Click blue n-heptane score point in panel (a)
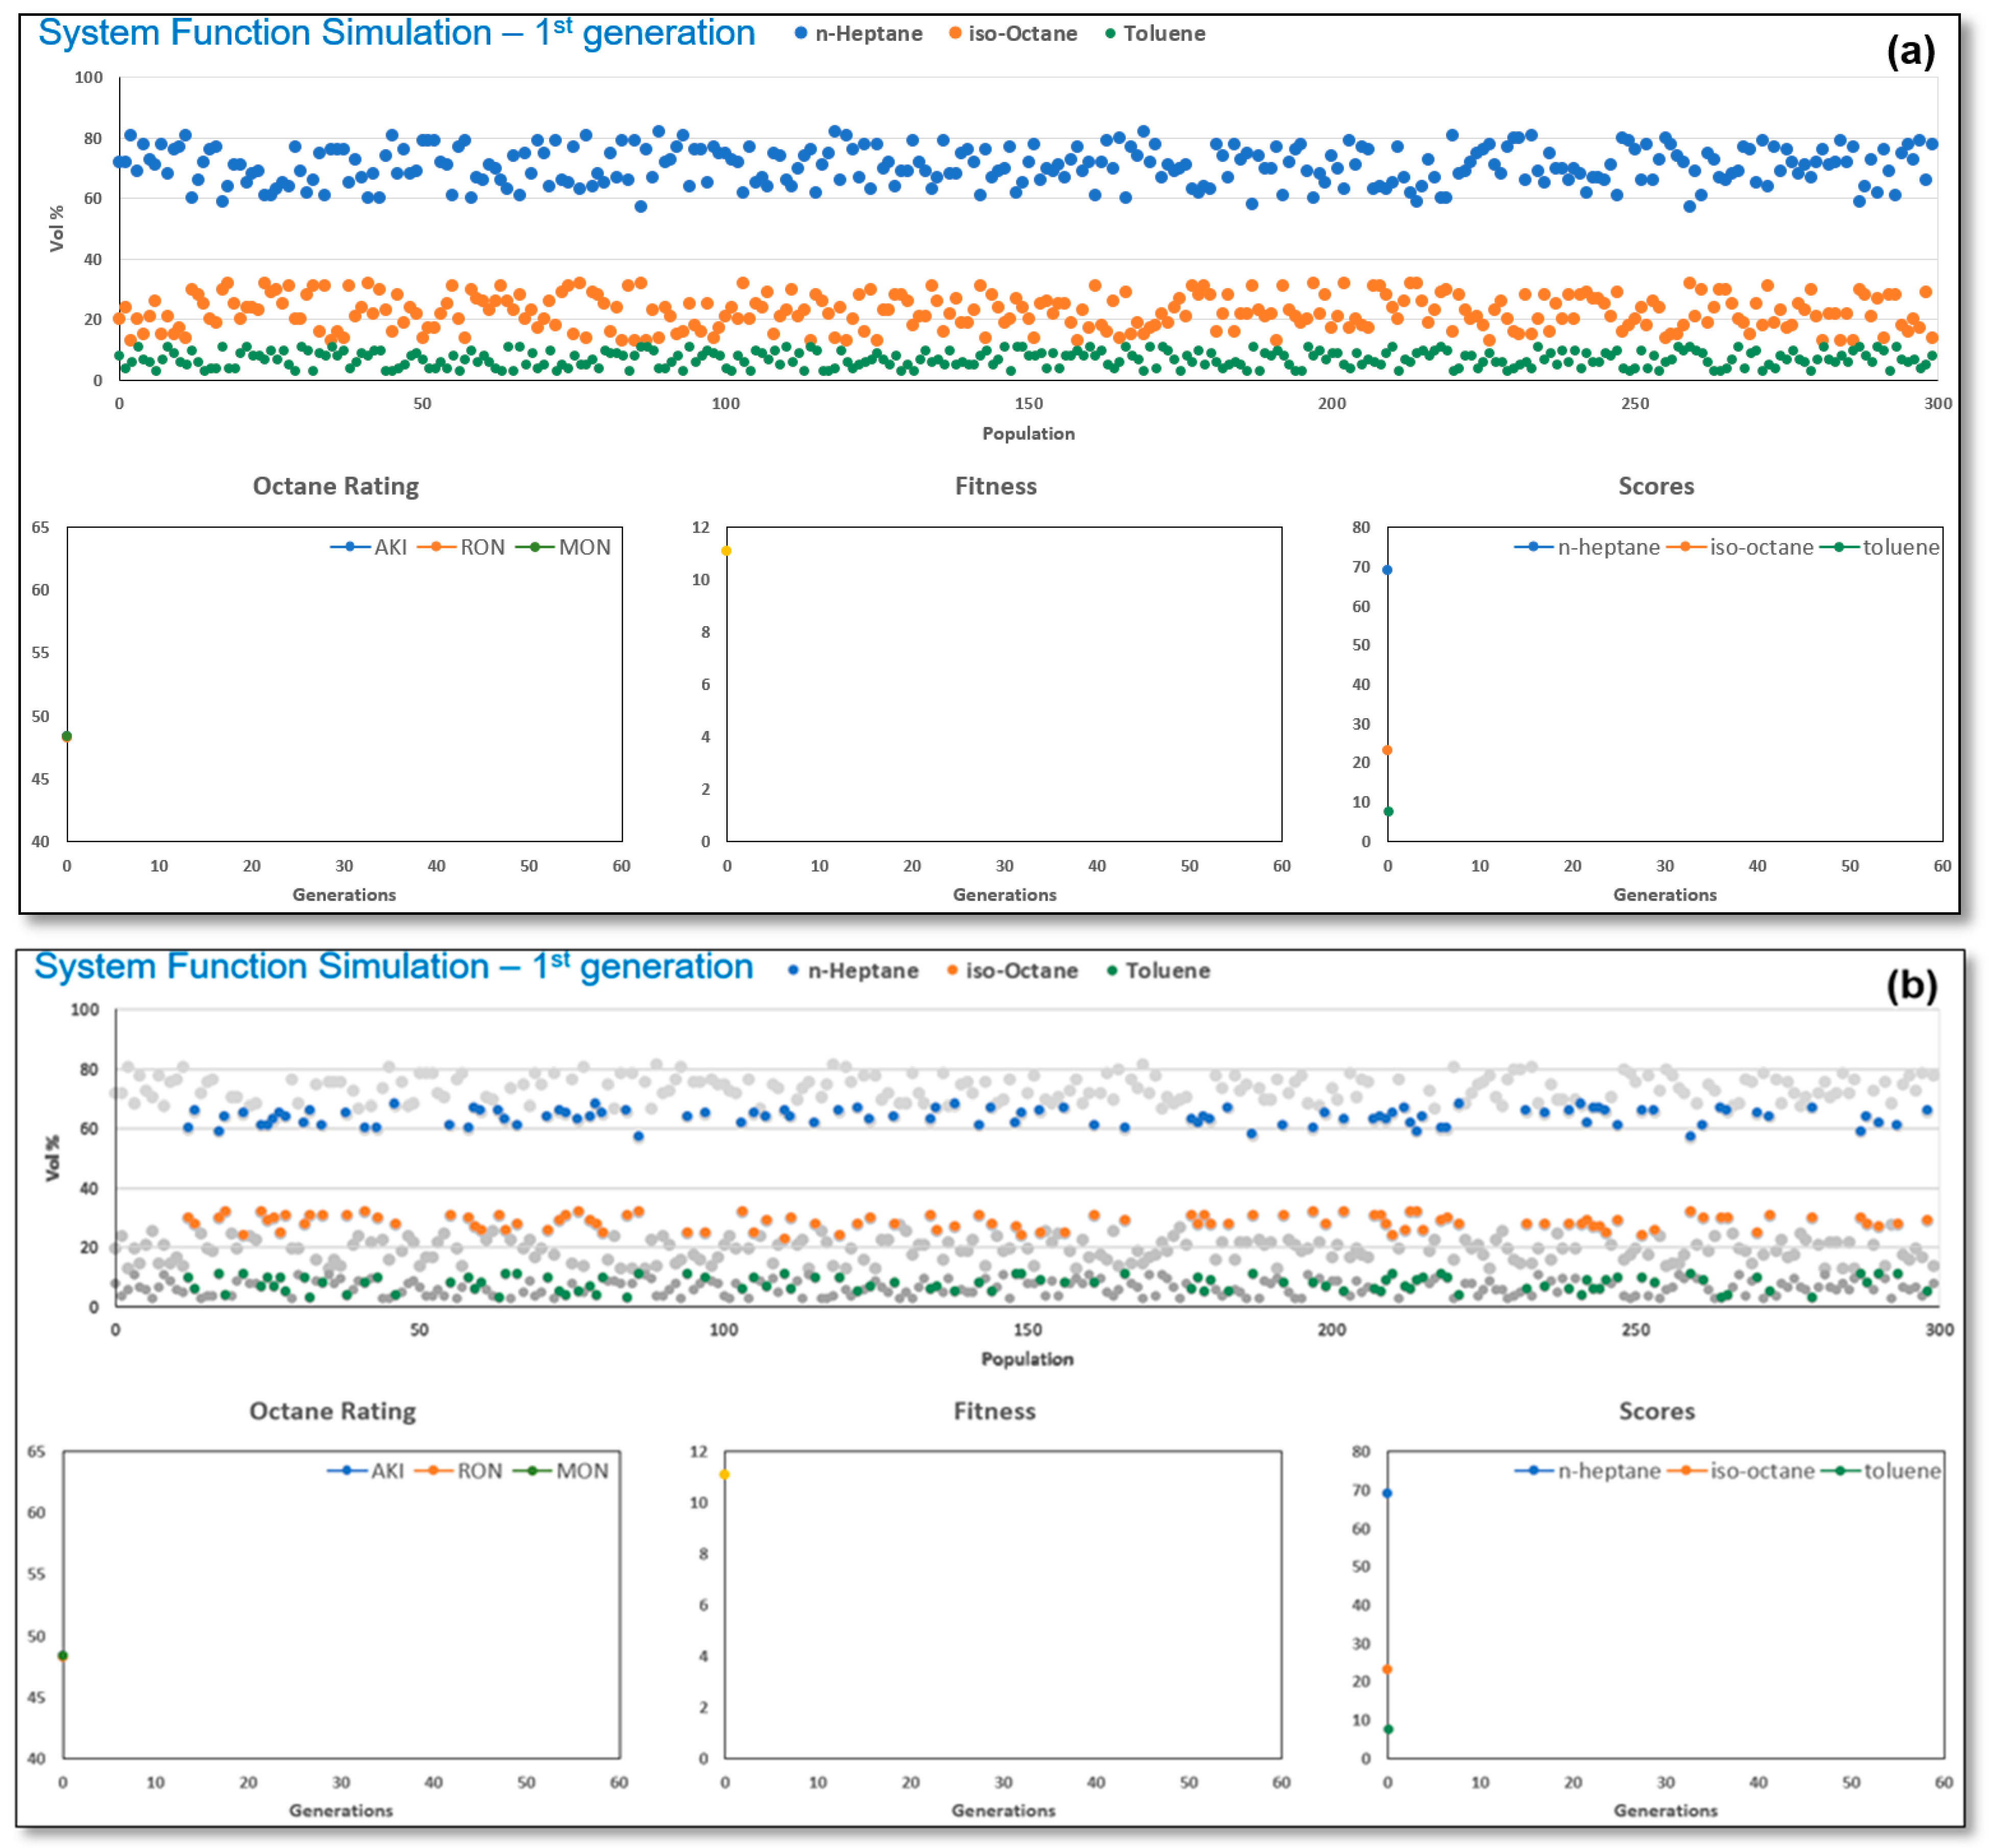The image size is (1989, 1848). tap(1387, 570)
